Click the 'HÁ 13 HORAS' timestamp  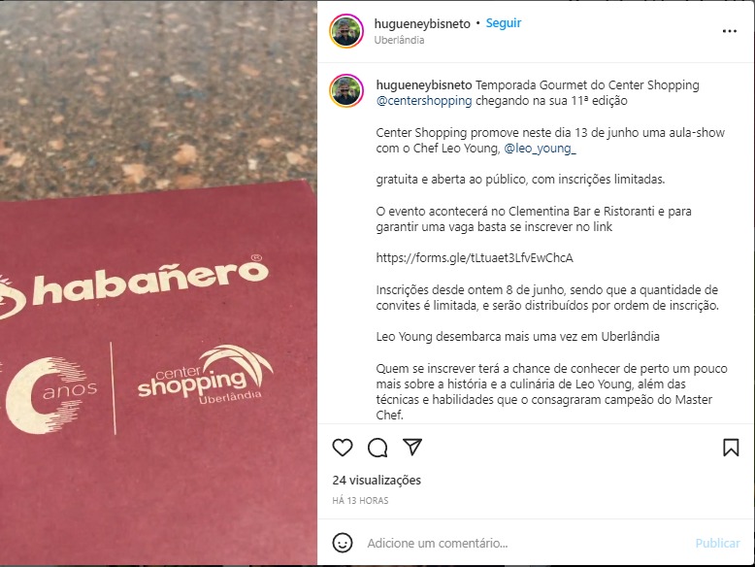tap(360, 501)
